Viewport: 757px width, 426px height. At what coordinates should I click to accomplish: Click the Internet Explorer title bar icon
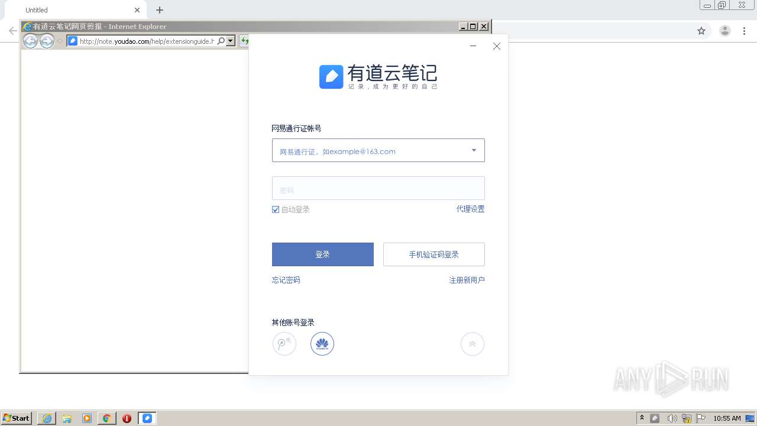tap(27, 27)
